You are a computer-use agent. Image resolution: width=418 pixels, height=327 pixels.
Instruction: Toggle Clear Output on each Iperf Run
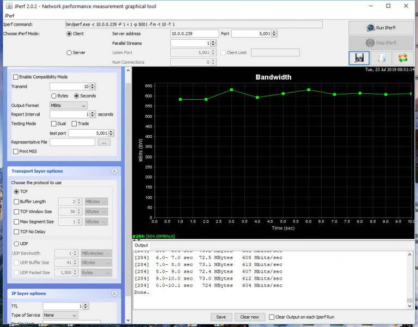[272, 317]
